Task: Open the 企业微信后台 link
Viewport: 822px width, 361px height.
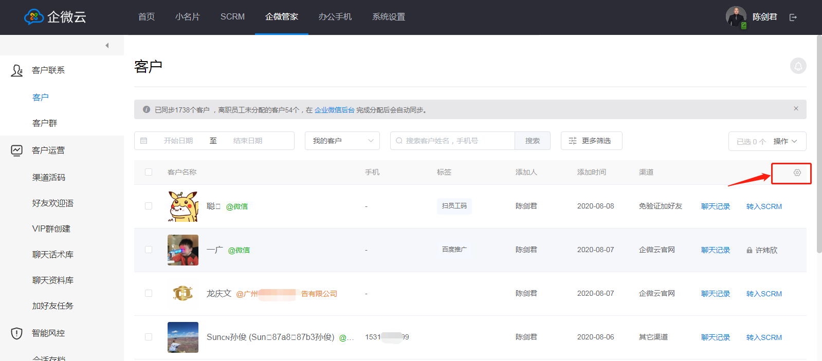Action: pyautogui.click(x=334, y=110)
